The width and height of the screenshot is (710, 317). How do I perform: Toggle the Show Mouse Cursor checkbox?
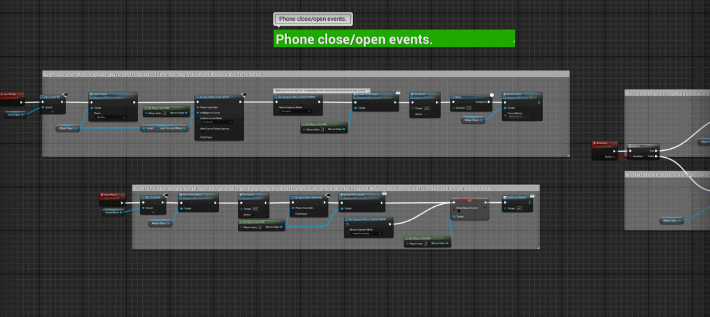458,211
